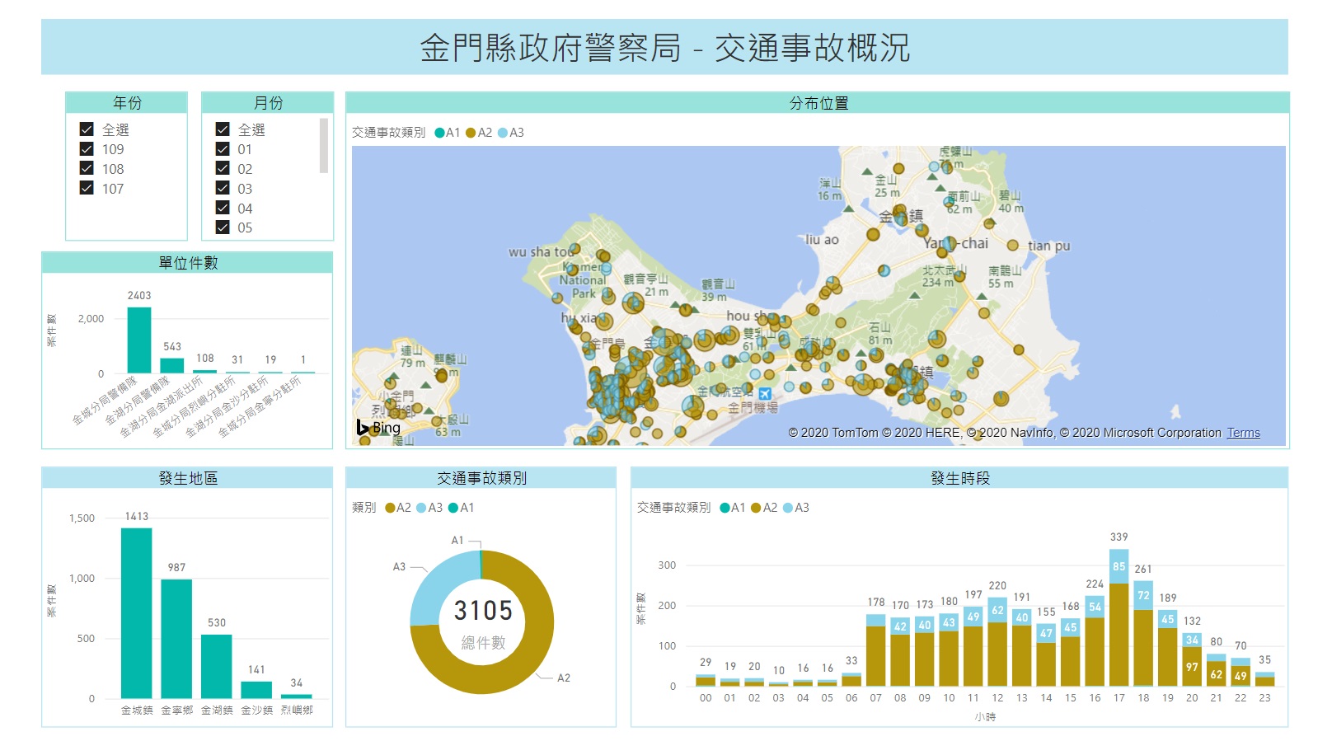Select the A2 segment labeled 97
1332x741 pixels.
click(x=1192, y=667)
